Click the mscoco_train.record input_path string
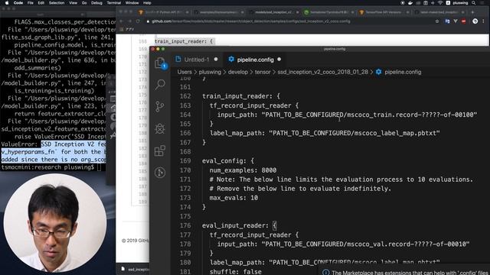This screenshot has width=490, height=275. (369, 115)
